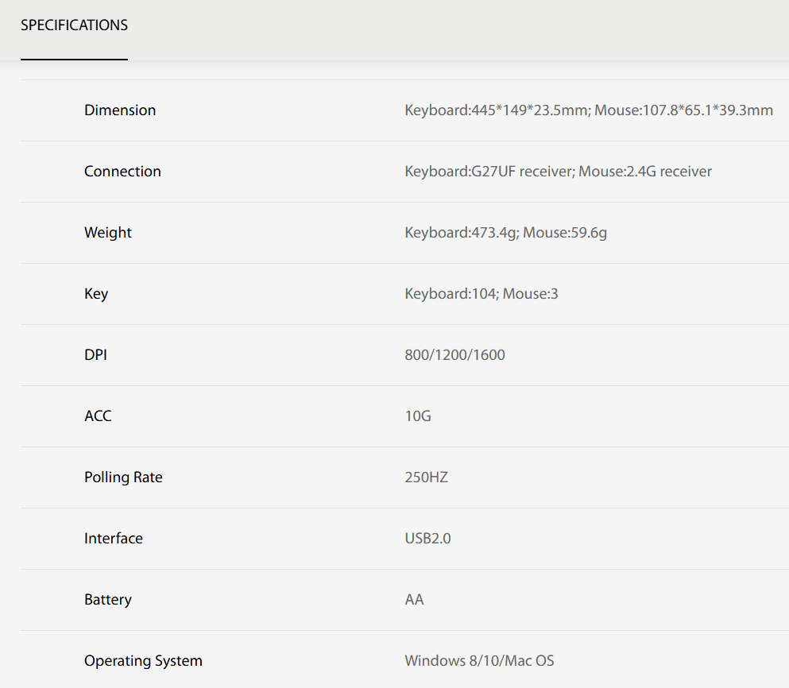Click the Polling Rate label
789x688 pixels.
pos(123,477)
